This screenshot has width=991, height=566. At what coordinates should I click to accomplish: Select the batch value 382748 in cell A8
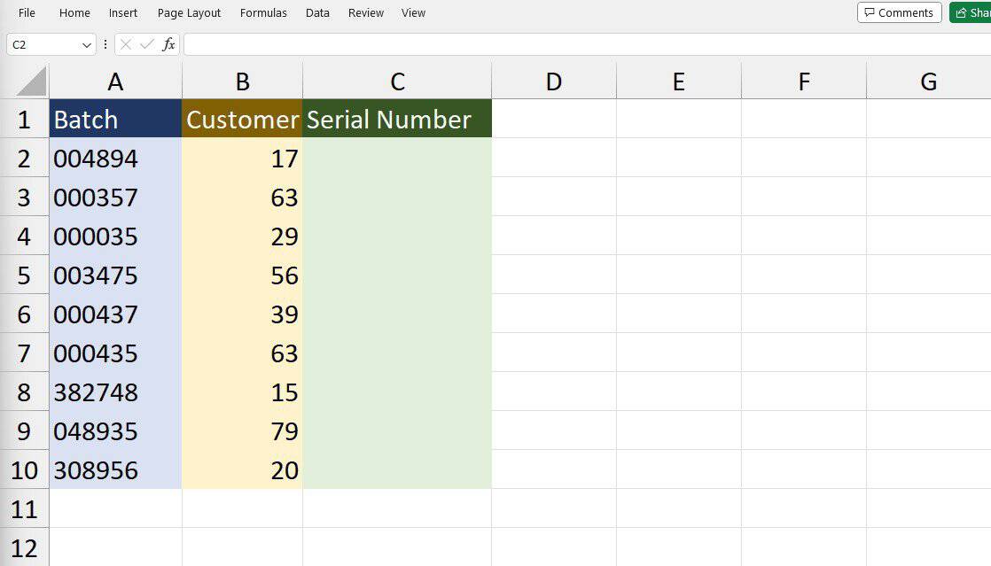coord(115,392)
